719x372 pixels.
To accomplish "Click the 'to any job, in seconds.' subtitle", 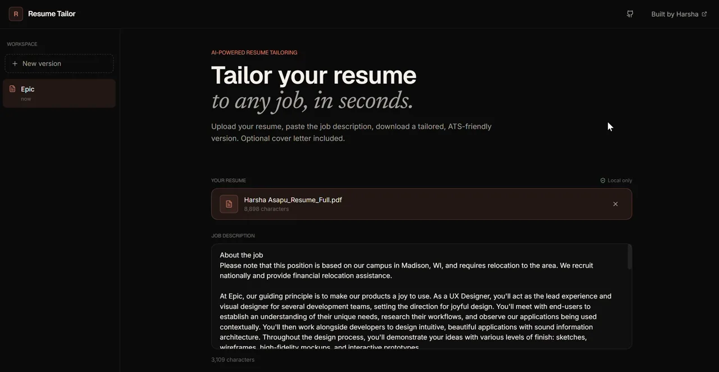I will [312, 101].
